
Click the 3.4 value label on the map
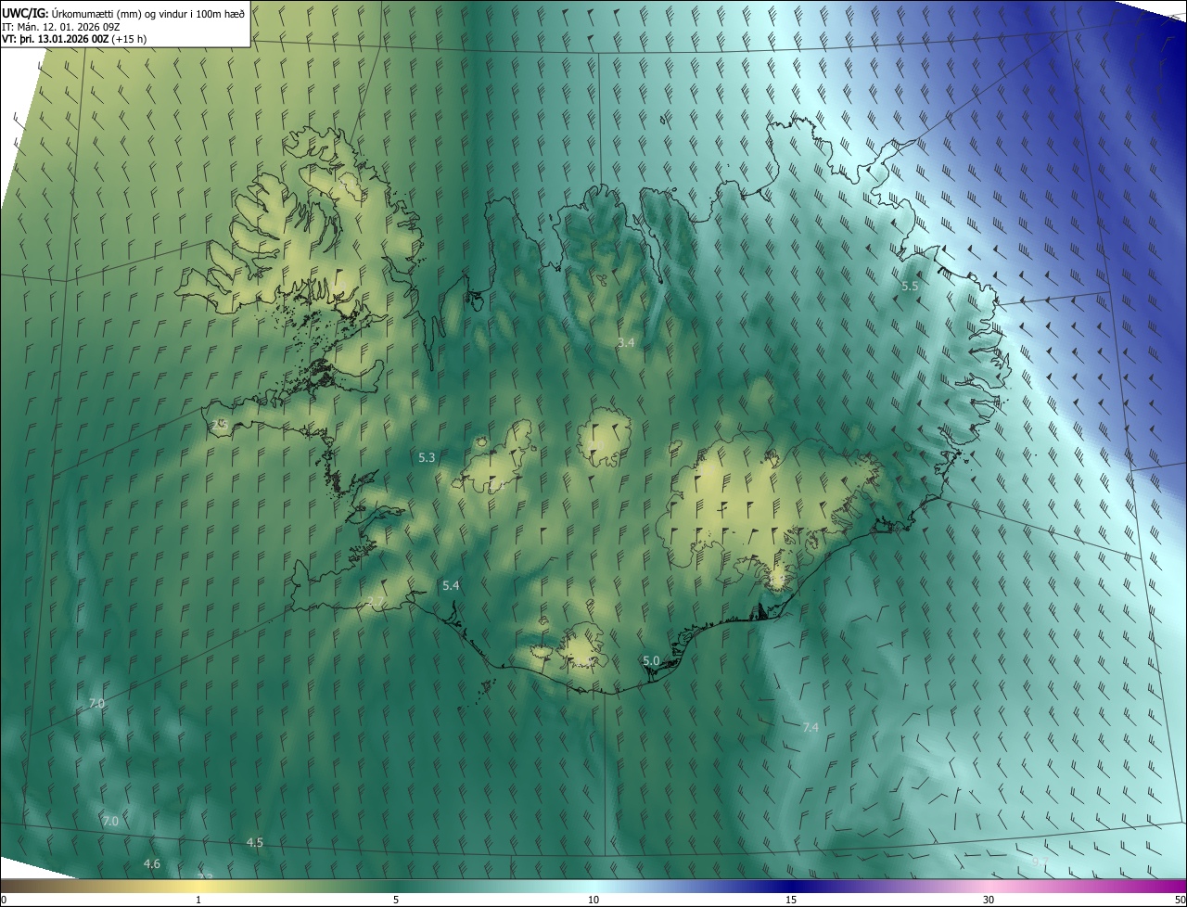(x=626, y=342)
